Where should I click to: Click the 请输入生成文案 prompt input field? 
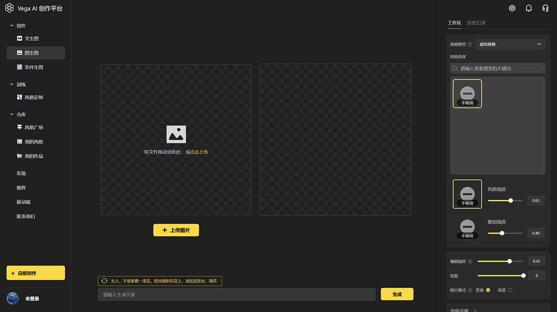pyautogui.click(x=236, y=294)
